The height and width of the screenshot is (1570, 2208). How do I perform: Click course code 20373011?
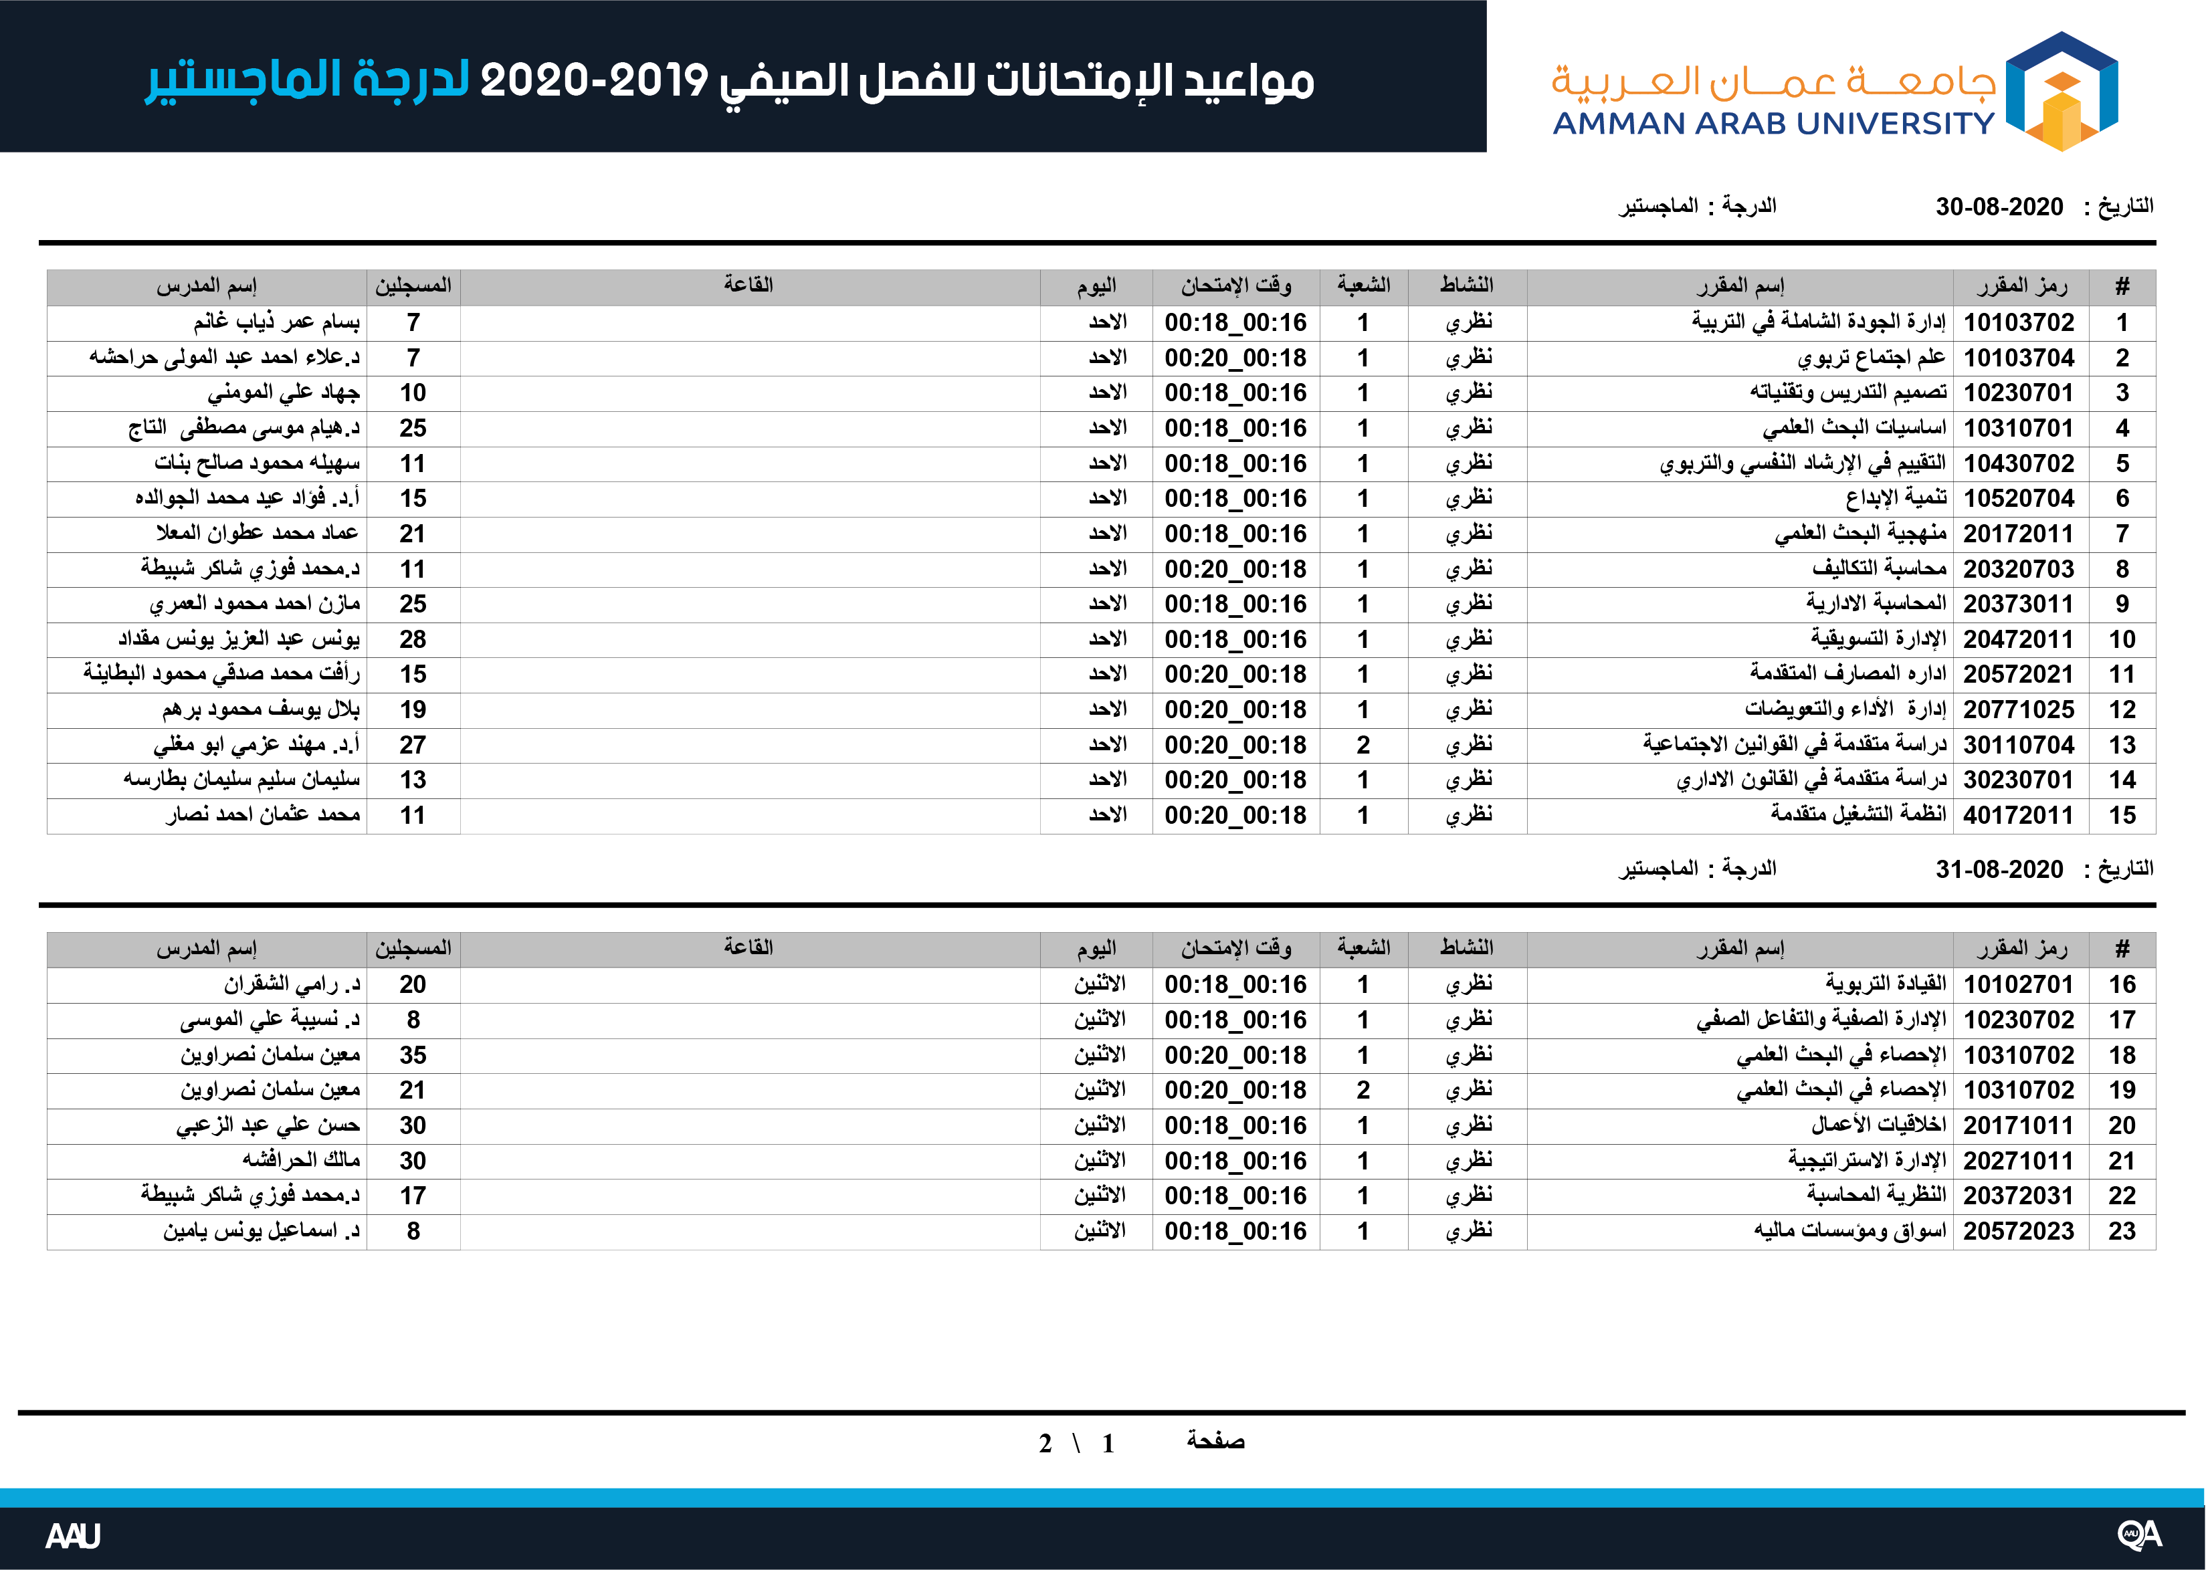point(2019,604)
